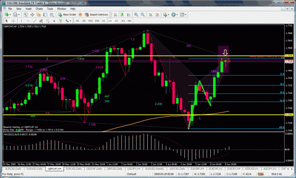Set timeframe to W1

point(123,21)
